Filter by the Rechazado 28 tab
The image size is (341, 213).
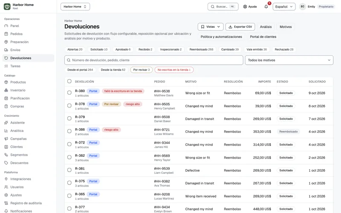284,49
